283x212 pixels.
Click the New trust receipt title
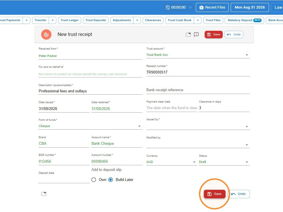coord(75,34)
